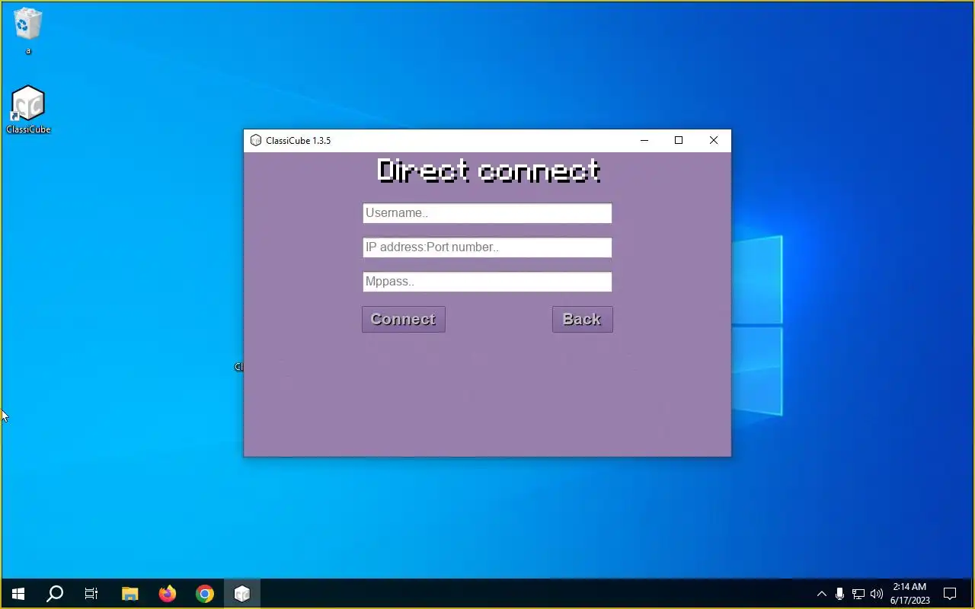975x609 pixels.
Task: Focus the IP address:Port number field
Action: click(x=487, y=247)
